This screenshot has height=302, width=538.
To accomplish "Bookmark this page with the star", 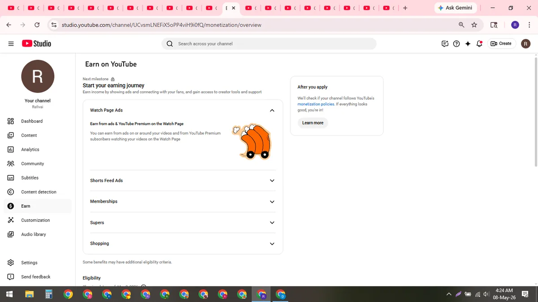I will tap(474, 25).
